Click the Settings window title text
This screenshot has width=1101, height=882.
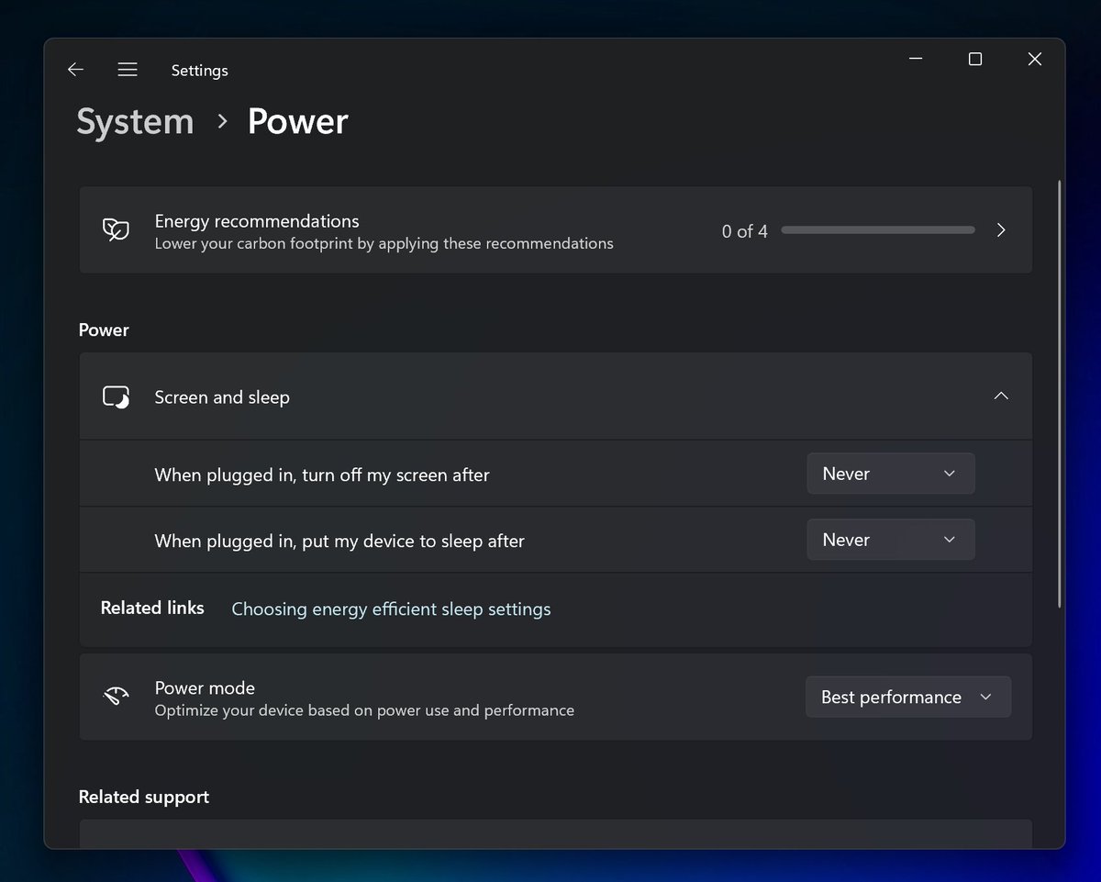(x=199, y=71)
